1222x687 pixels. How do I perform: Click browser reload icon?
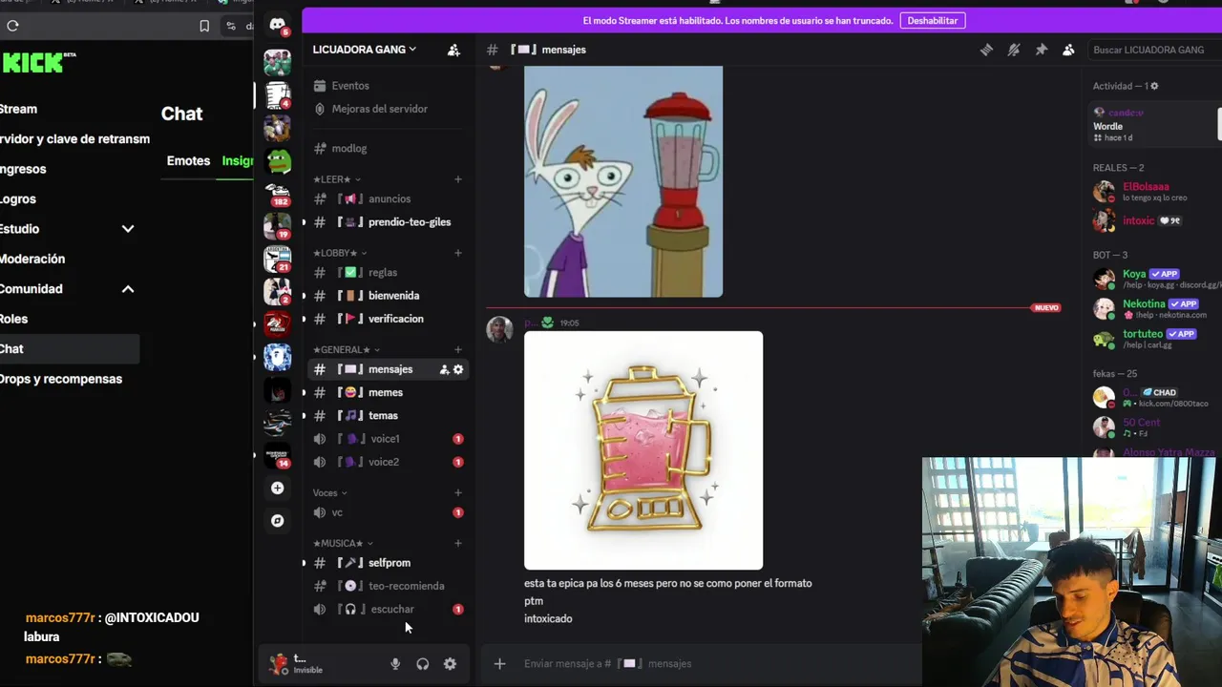click(12, 26)
